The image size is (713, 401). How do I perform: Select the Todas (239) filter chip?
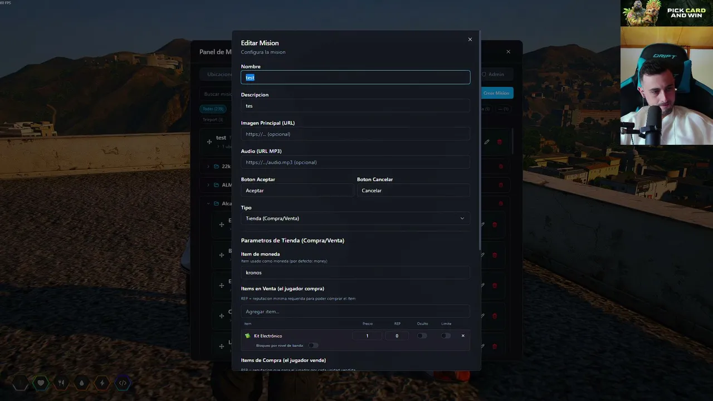(x=213, y=109)
